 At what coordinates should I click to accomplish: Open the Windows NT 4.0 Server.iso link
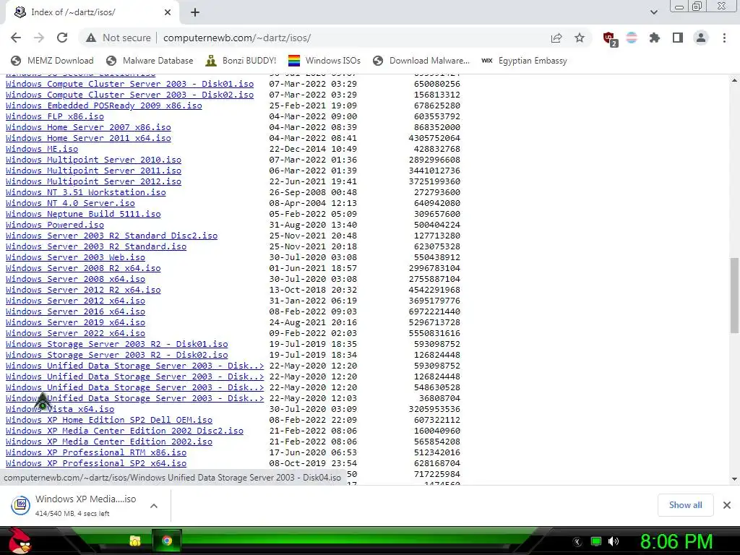tap(70, 203)
